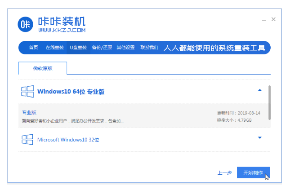
Task: Open the 首页 menu item
Action: coord(33,48)
